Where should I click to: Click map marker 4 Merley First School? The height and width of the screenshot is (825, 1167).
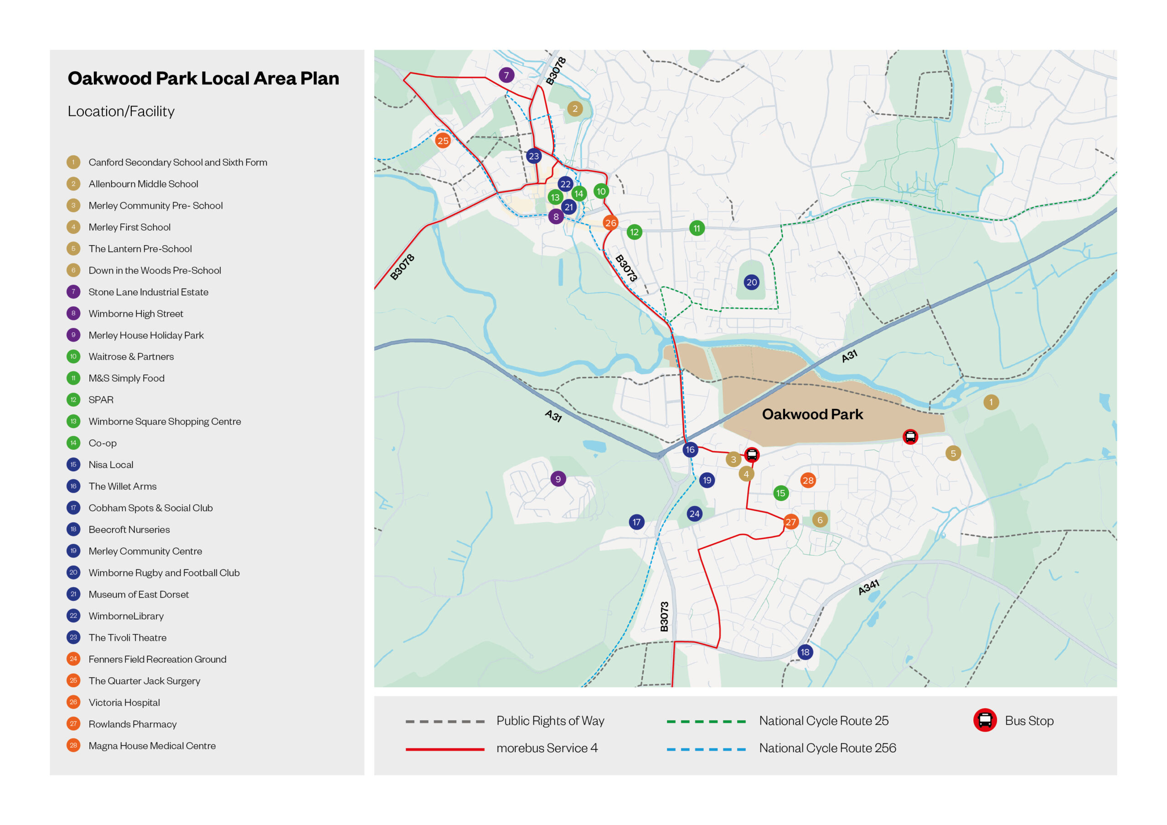(746, 474)
